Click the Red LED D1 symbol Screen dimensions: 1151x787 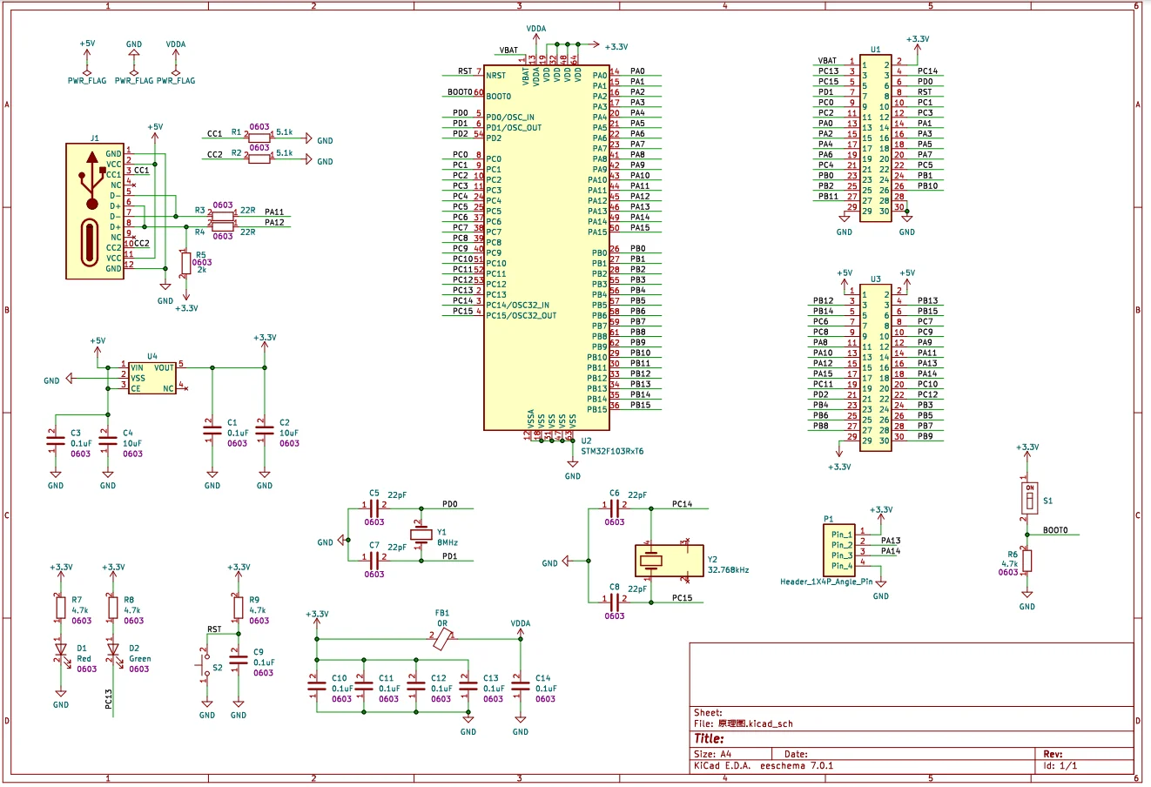pyautogui.click(x=61, y=649)
